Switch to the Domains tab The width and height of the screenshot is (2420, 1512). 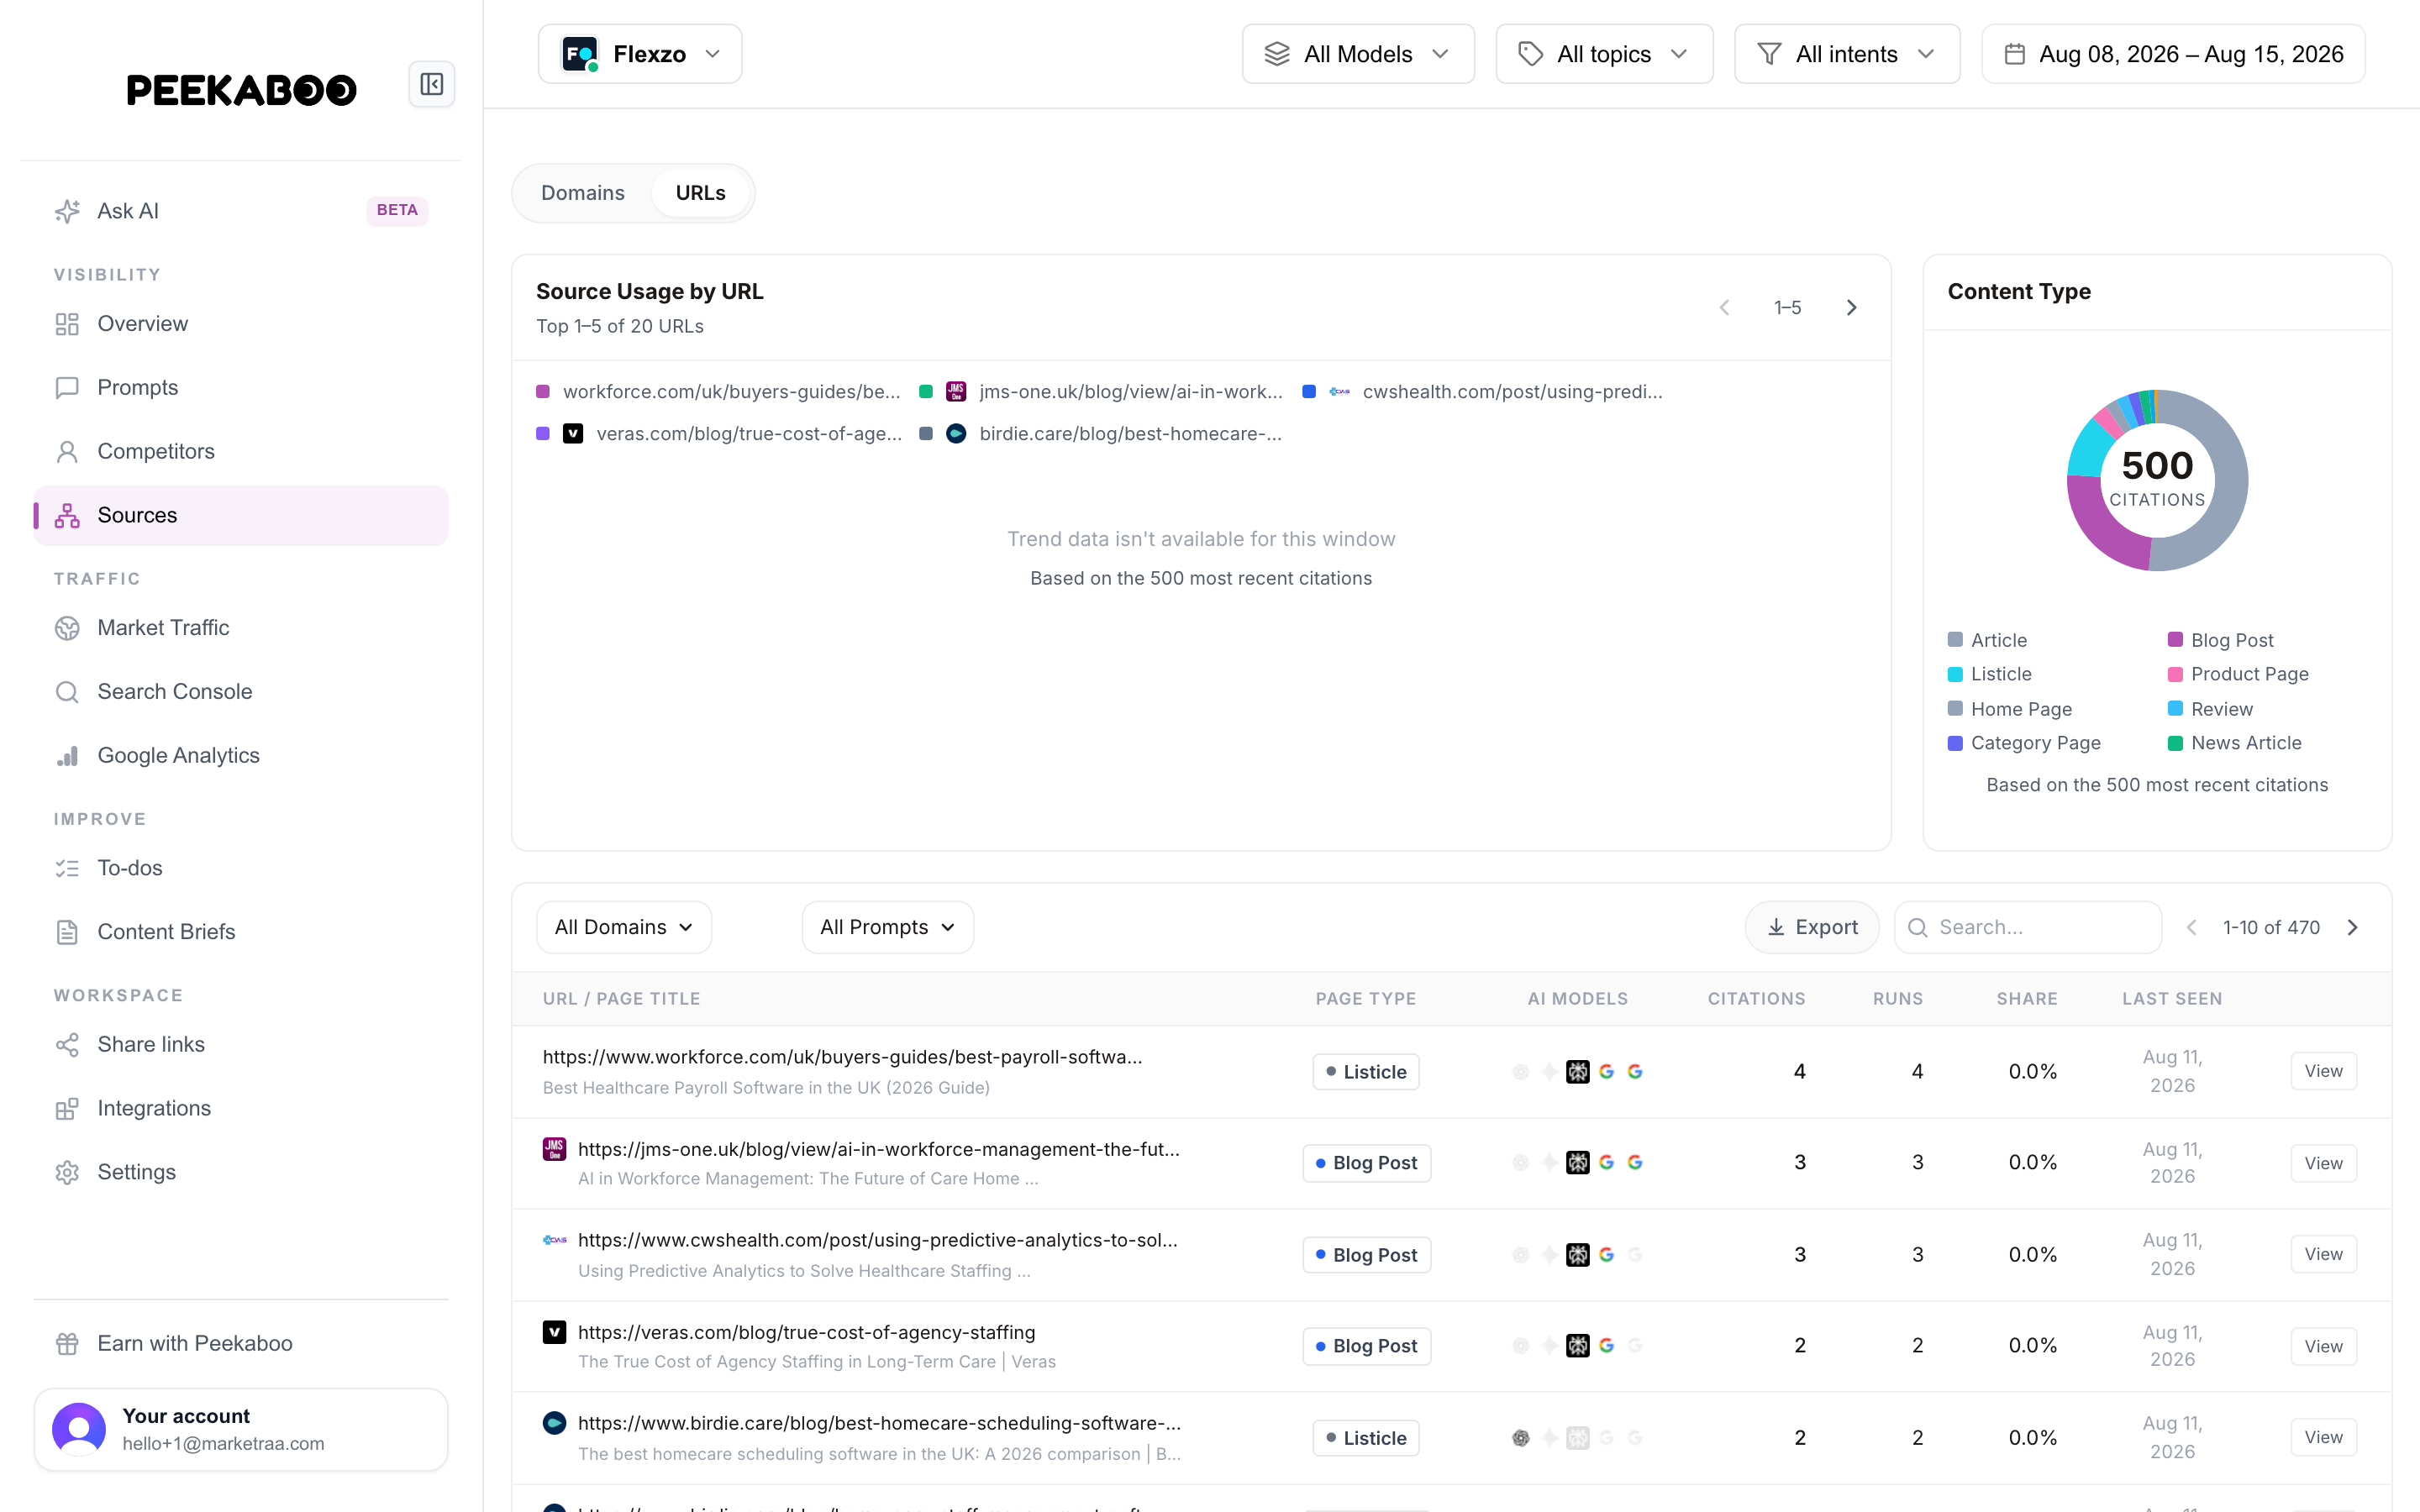coord(583,193)
